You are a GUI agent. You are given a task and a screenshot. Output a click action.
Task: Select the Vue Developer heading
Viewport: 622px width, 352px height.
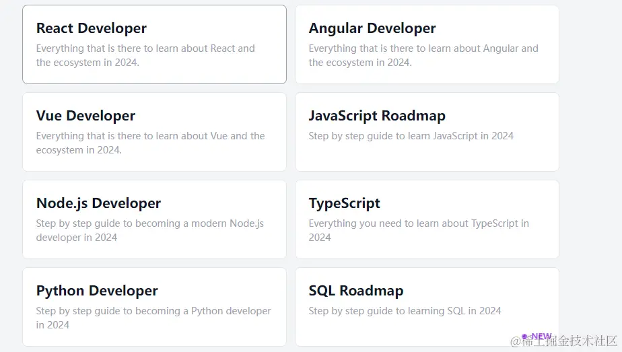(85, 116)
